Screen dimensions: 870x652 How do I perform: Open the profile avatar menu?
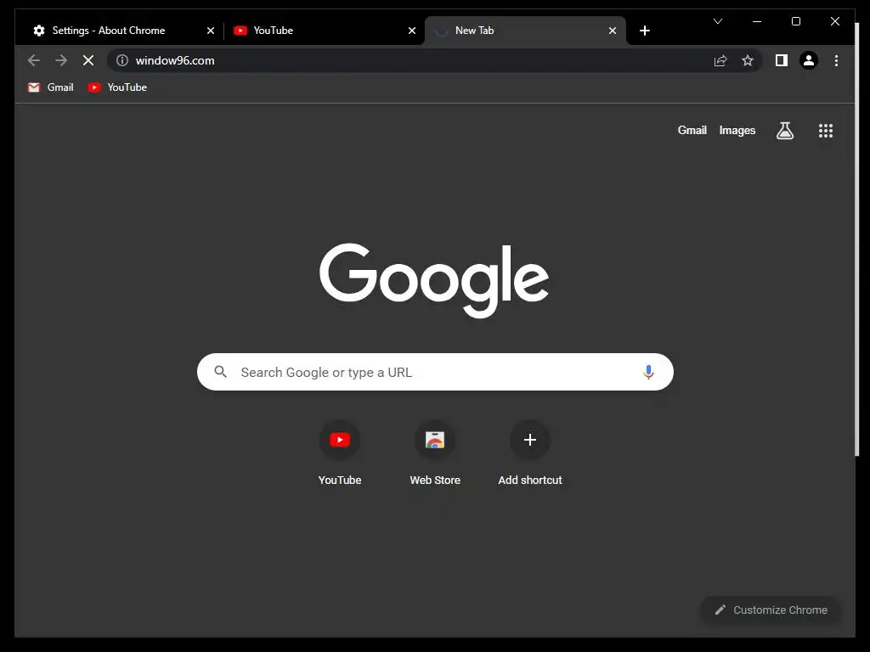tap(809, 60)
